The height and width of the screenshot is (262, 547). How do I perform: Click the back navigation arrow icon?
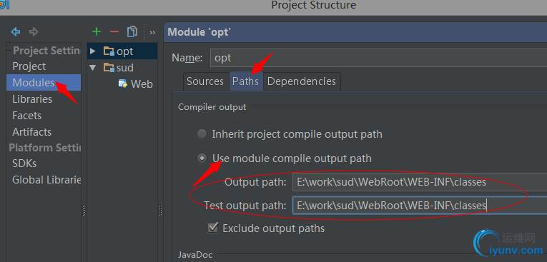tap(15, 32)
